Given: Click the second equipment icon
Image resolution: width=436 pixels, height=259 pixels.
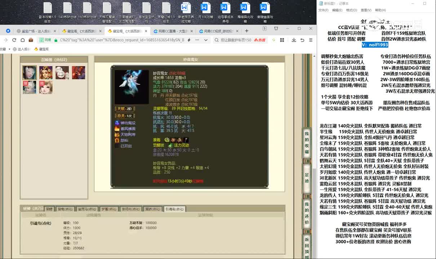Looking at the screenshot, I should pos(173,140).
